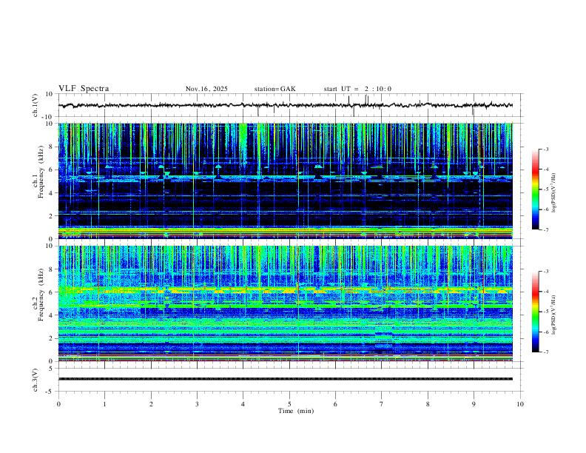Click the ch.2 "Frequency (kHz)" axis label
This screenshot has width=586, height=453.
[41, 295]
